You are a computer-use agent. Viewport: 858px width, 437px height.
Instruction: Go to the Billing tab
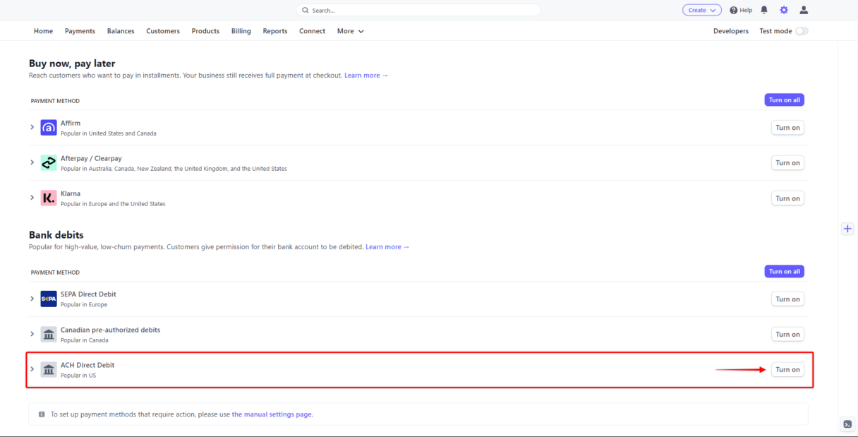[241, 31]
